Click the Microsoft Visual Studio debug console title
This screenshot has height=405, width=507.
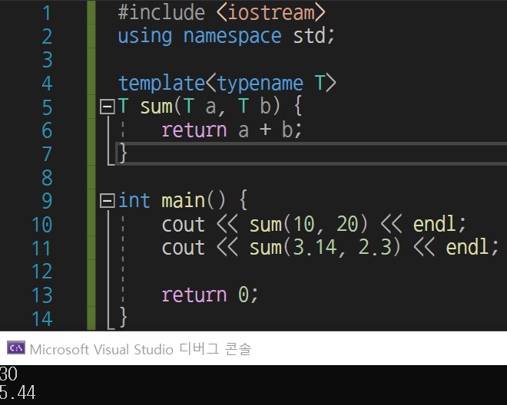(141, 349)
